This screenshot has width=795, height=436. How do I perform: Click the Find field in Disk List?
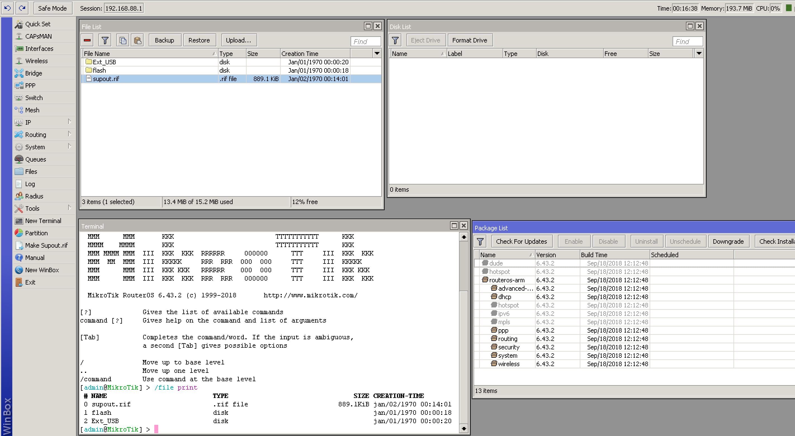687,41
